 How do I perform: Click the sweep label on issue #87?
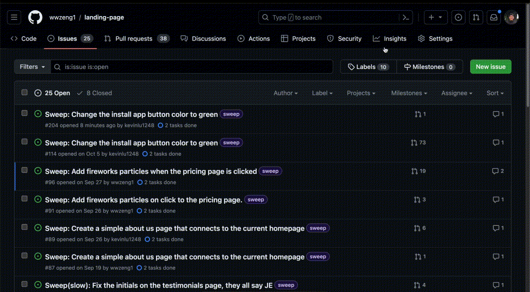coord(318,257)
